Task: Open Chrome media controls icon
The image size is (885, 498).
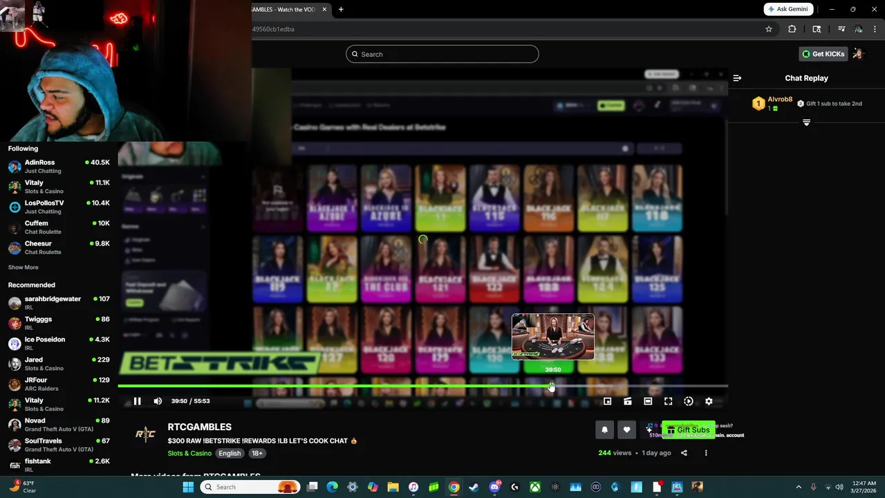Action: coord(841,29)
